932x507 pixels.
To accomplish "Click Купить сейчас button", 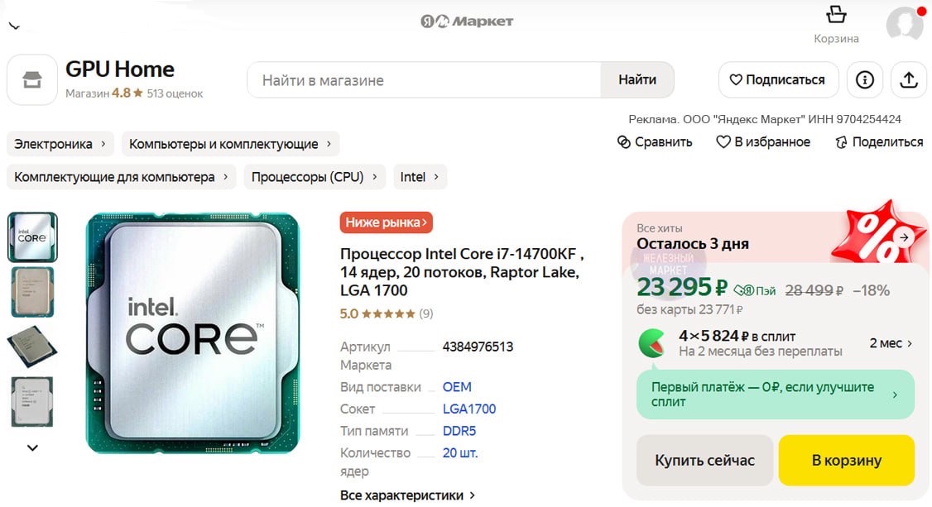I will [x=704, y=461].
